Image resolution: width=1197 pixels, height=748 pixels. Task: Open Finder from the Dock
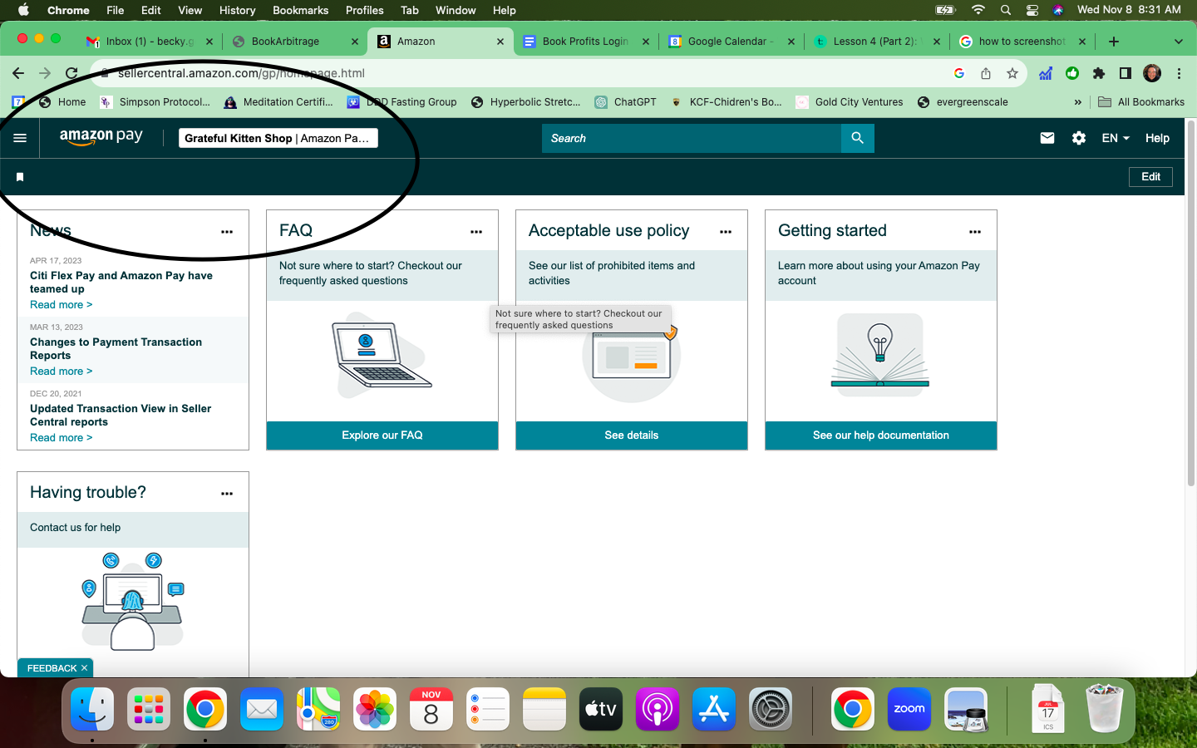(92, 710)
